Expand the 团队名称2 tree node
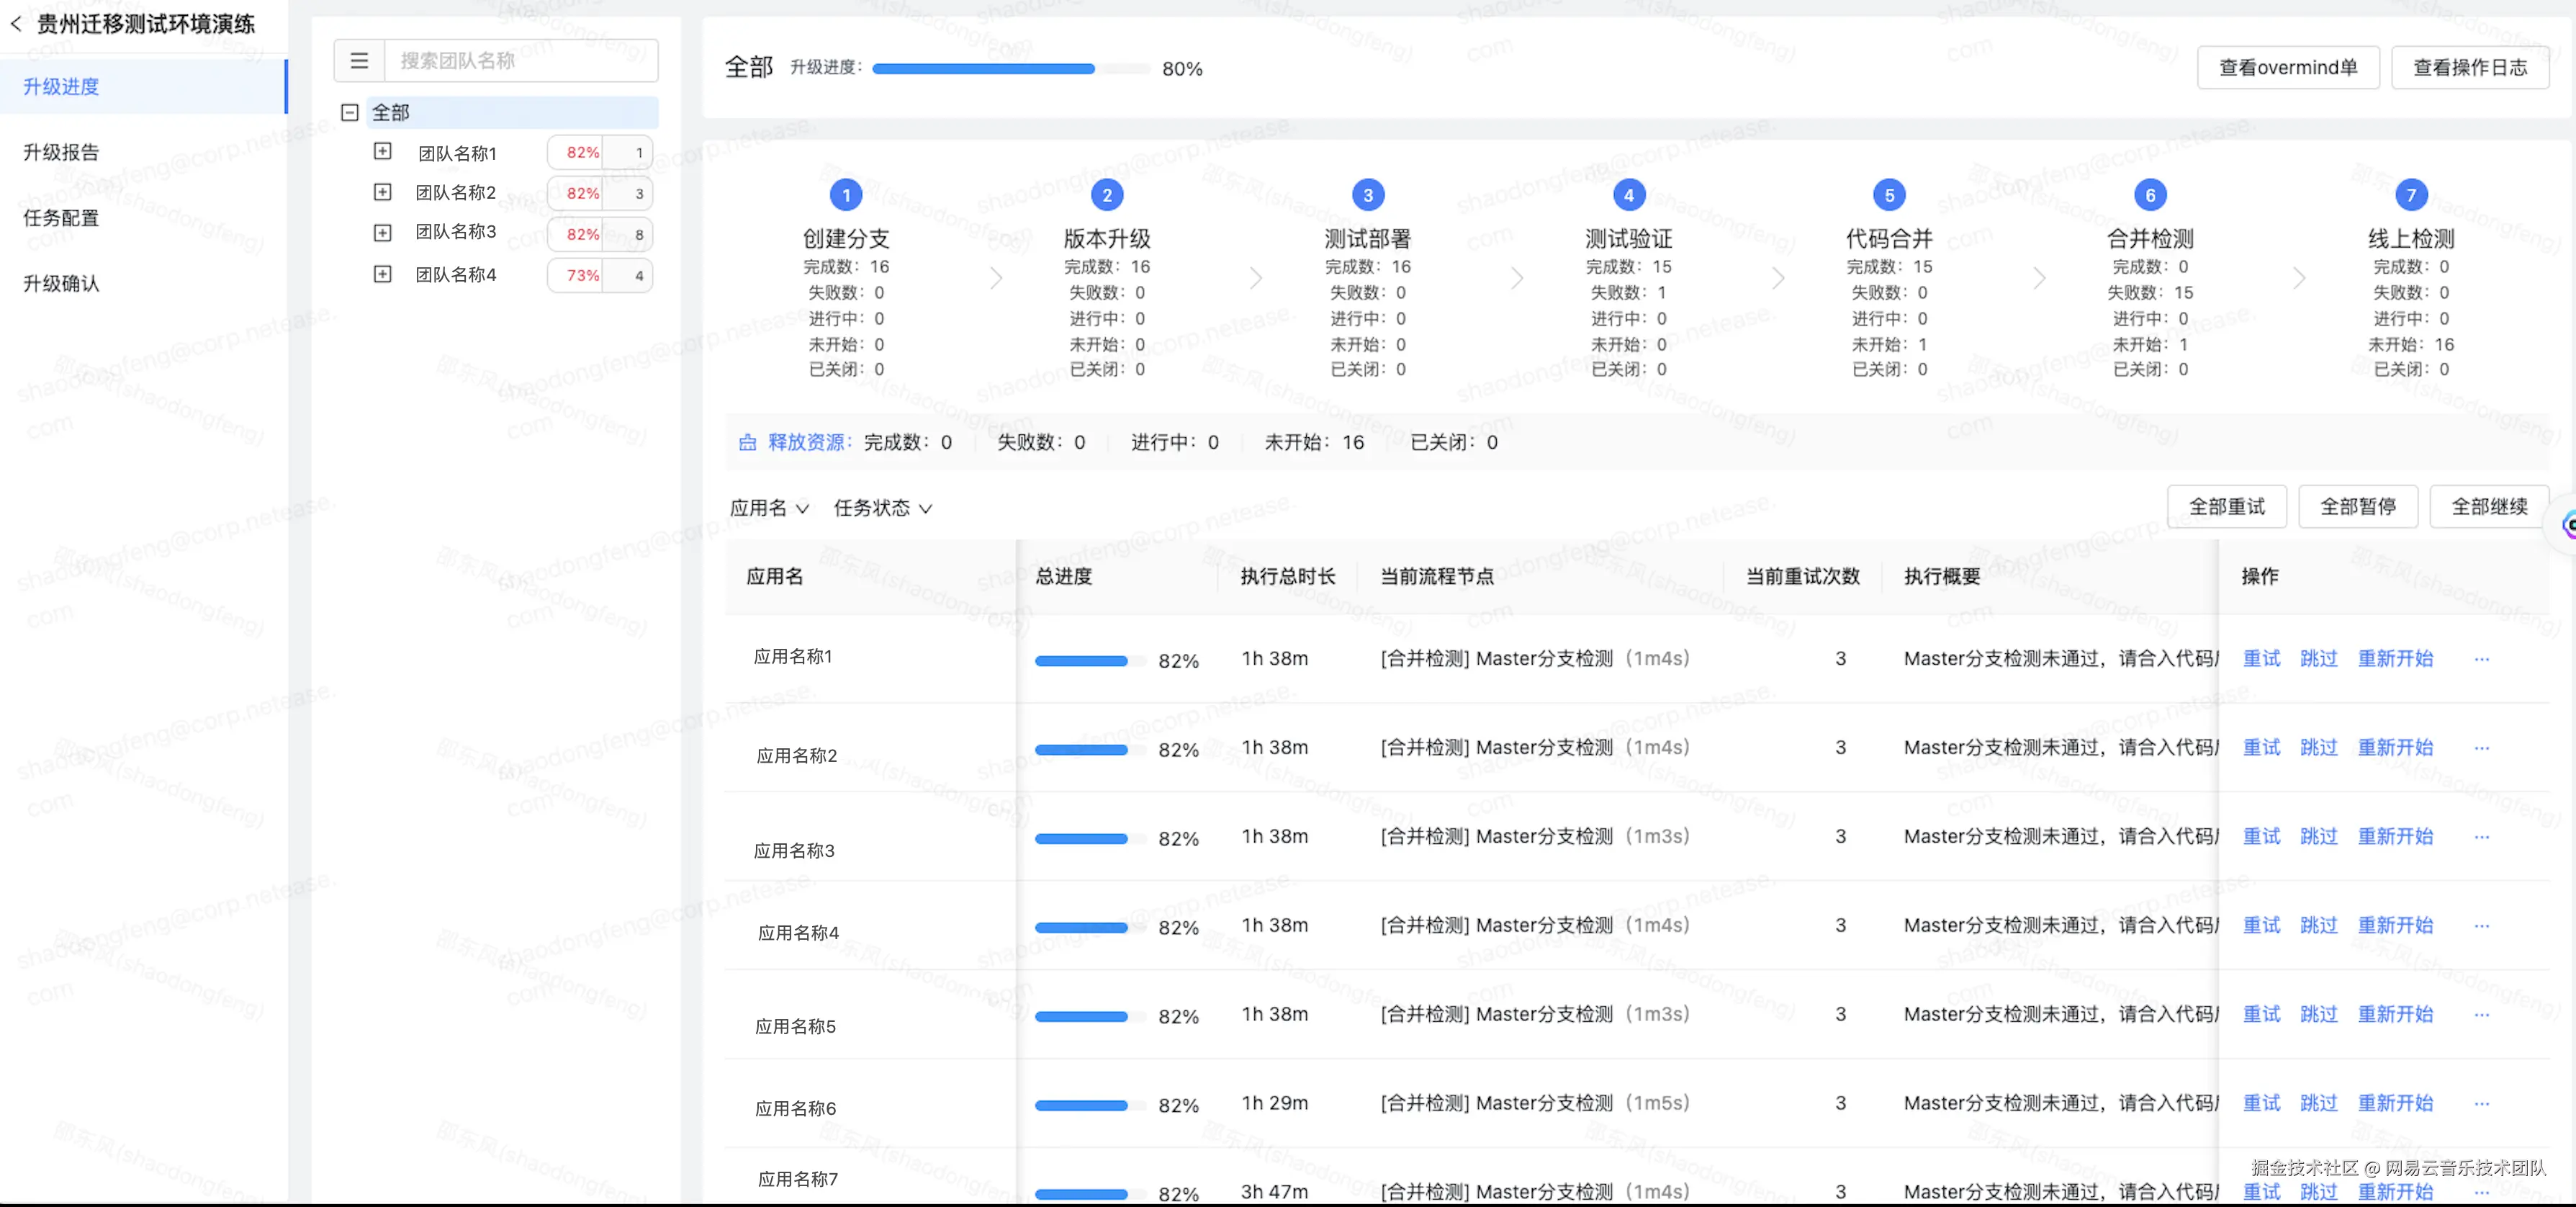 (382, 192)
